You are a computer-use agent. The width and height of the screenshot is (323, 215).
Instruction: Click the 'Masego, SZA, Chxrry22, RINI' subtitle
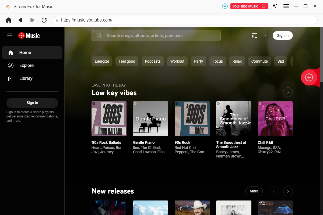269,150
